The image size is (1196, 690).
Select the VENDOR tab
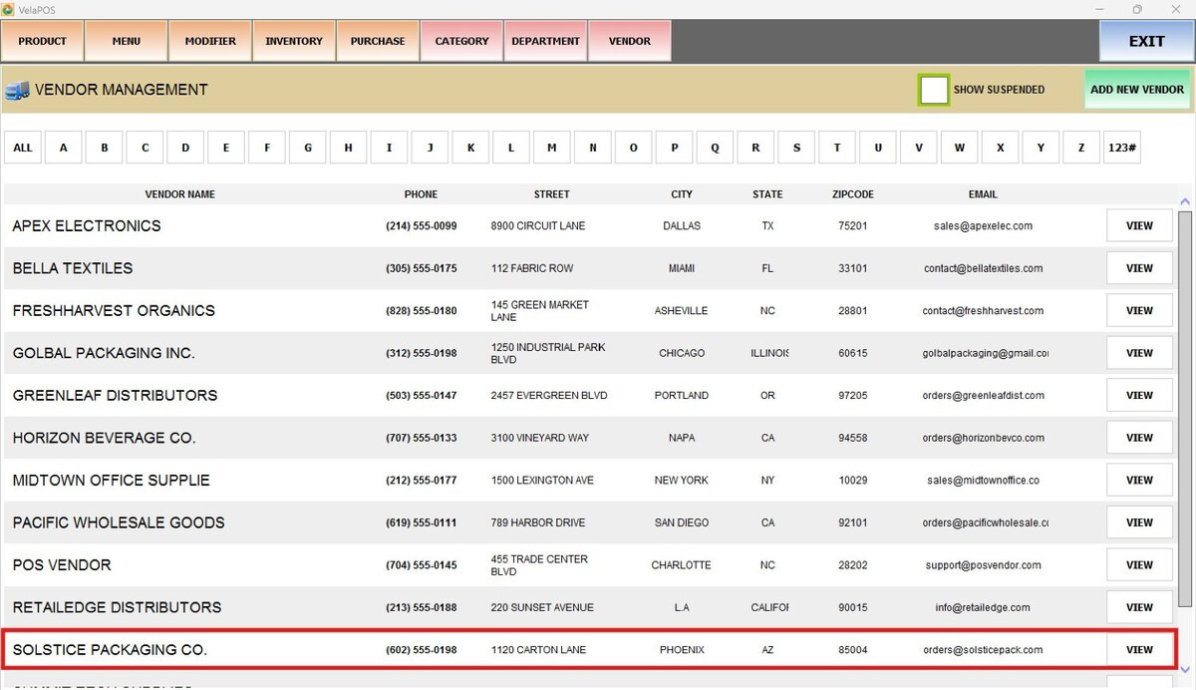(629, 41)
